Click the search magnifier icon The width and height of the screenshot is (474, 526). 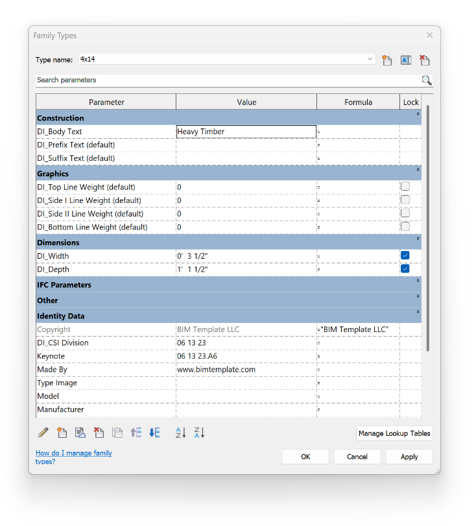point(427,80)
